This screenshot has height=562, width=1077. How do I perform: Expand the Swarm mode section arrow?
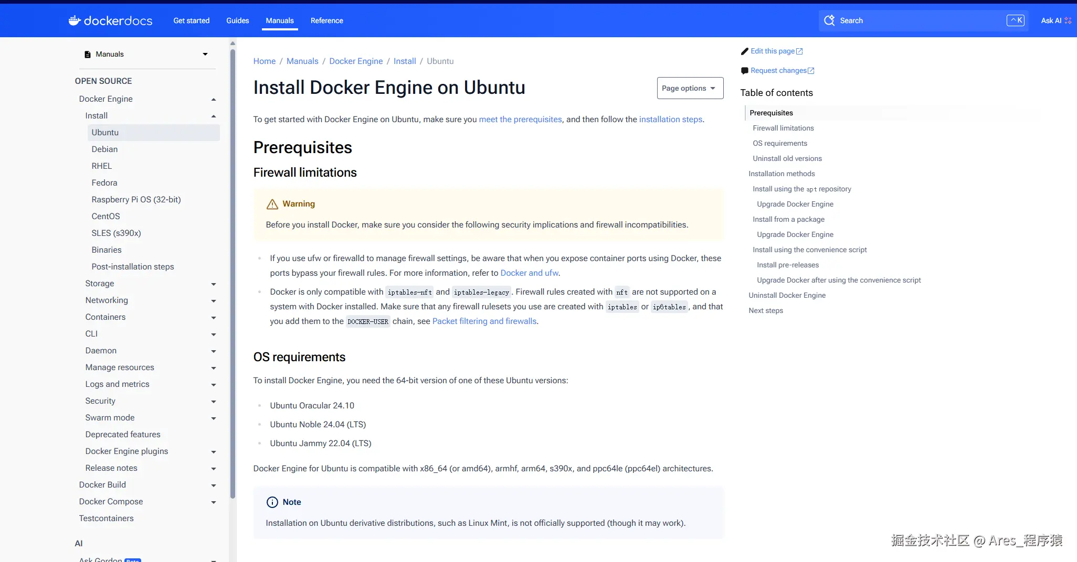(214, 418)
